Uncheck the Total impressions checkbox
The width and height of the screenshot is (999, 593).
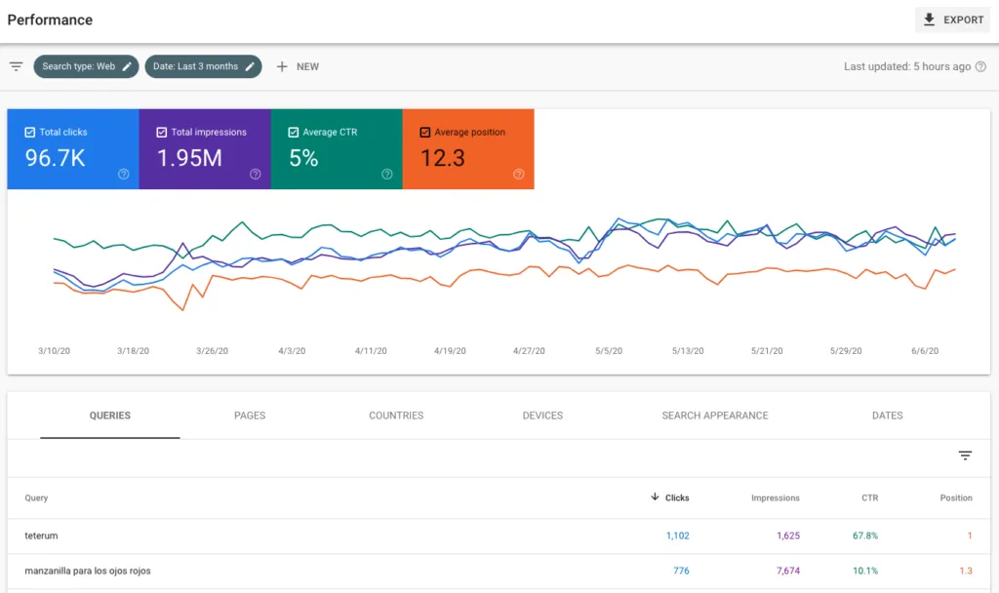tap(162, 132)
